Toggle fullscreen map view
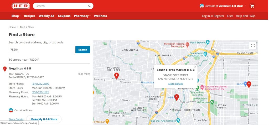The height and width of the screenshot is (125, 269). (x=253, y=45)
